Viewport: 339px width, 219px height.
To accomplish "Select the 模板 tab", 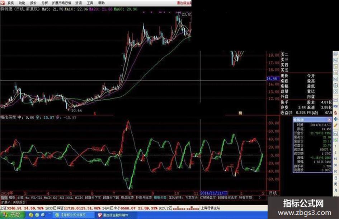I will coord(12,197).
